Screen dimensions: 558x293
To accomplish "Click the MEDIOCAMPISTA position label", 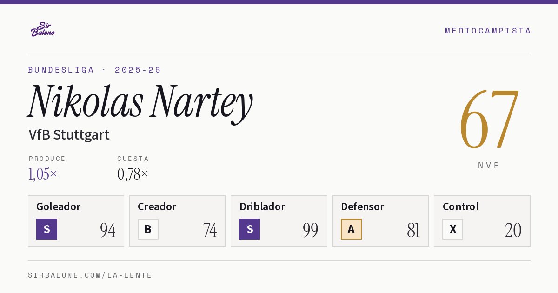I will (488, 31).
